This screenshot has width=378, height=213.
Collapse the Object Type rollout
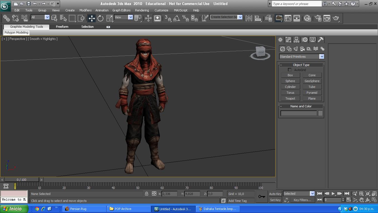(x=281, y=65)
